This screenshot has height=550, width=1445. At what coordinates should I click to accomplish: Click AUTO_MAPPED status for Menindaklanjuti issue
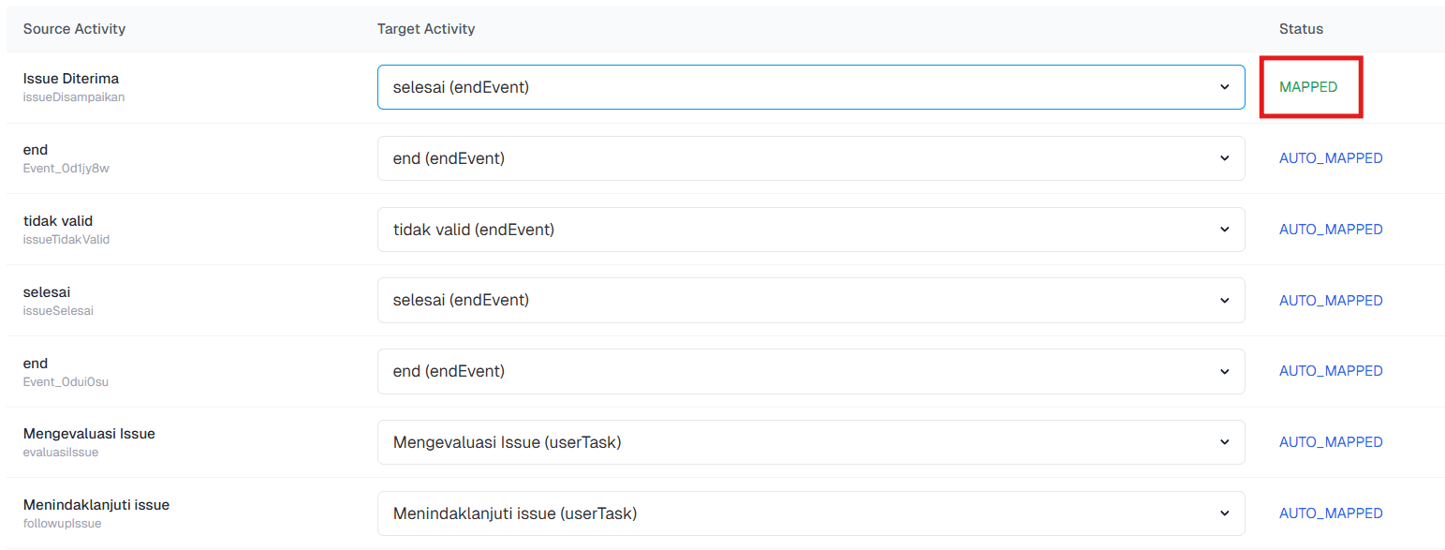[1331, 513]
